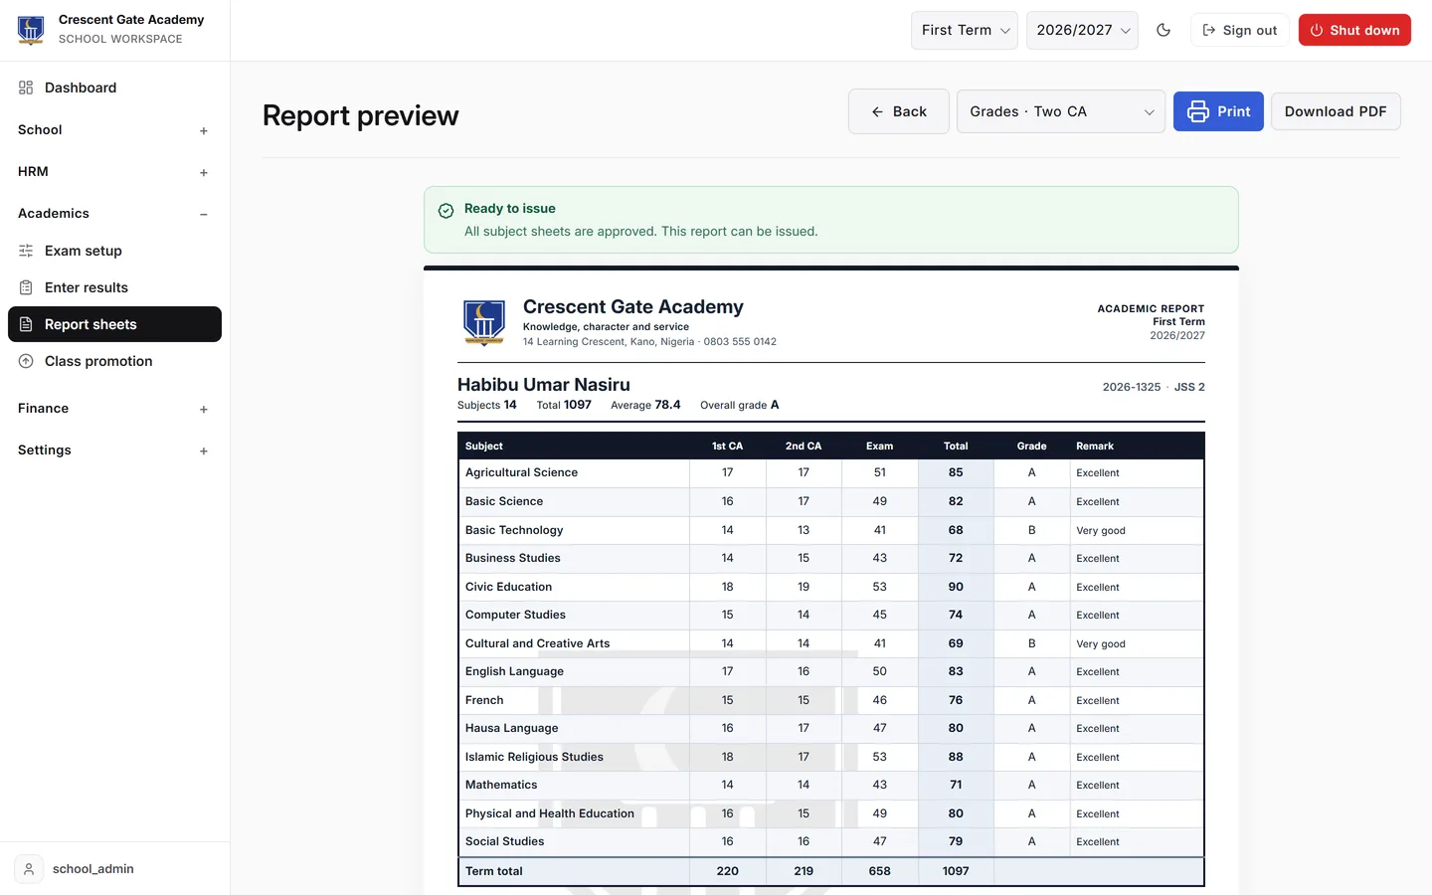Click the Crescent Gate Academy crest logo in sidebar
This screenshot has height=895, width=1432.
point(31,30)
